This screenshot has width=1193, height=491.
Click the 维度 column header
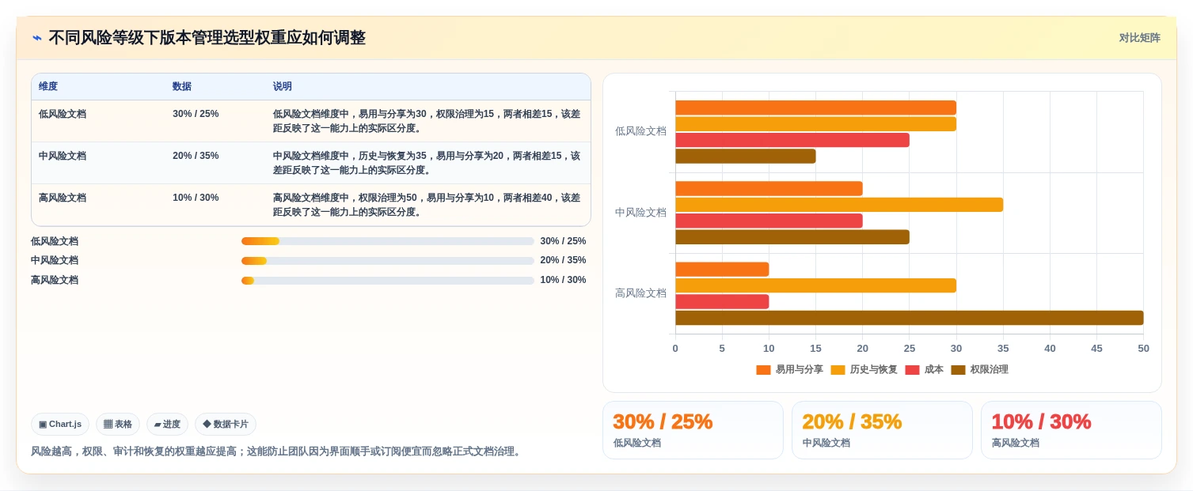coord(48,87)
